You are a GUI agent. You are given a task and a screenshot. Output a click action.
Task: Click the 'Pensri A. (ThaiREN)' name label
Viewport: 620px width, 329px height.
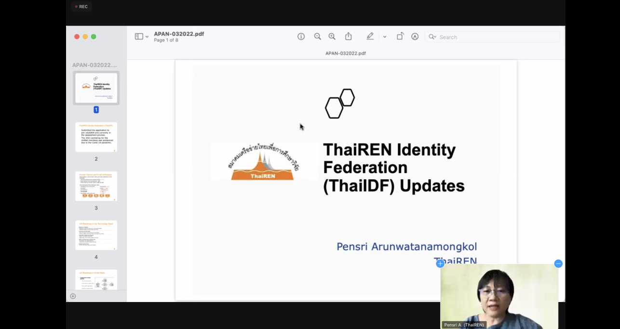point(463,325)
